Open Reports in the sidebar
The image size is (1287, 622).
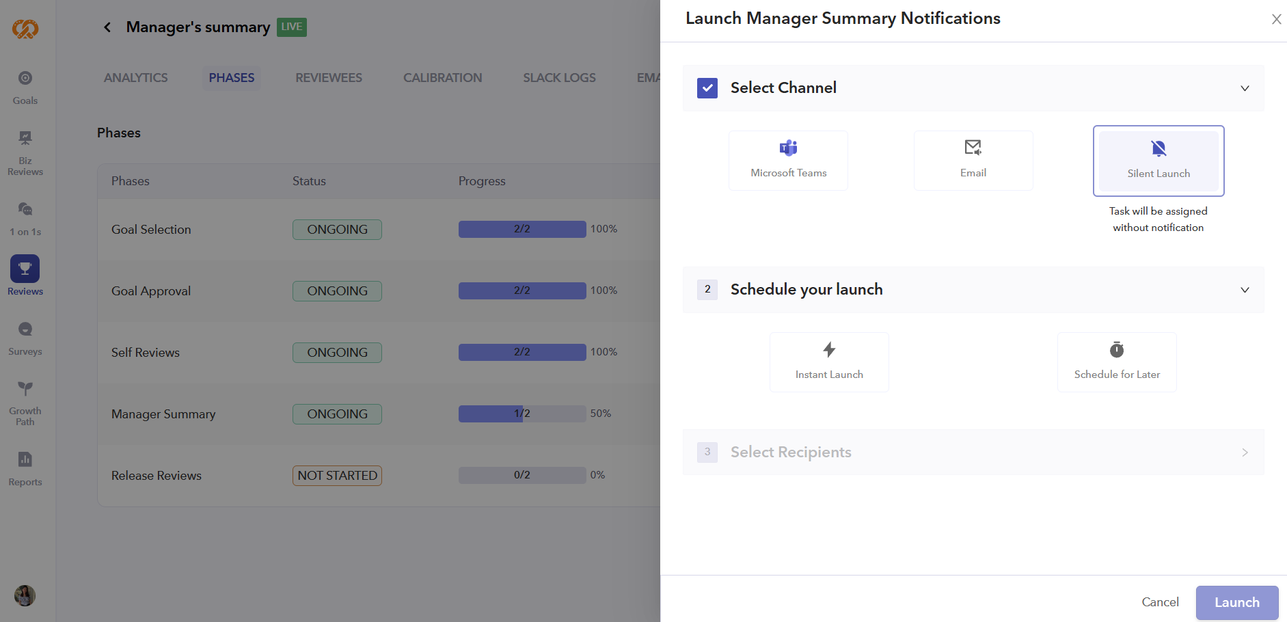25,468
